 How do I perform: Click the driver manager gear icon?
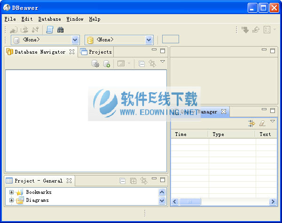pos(95,64)
